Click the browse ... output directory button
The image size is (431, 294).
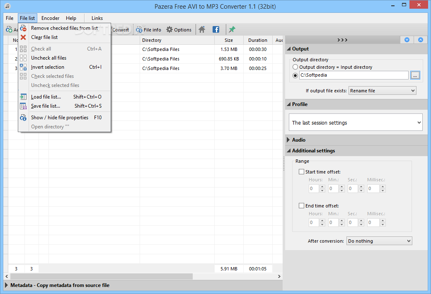[x=415, y=75]
